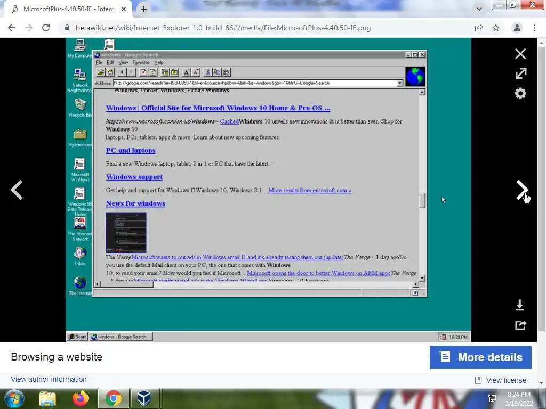Close the media viewer with the X icon

(520, 54)
